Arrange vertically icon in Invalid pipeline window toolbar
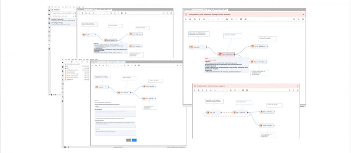 point(245,19)
